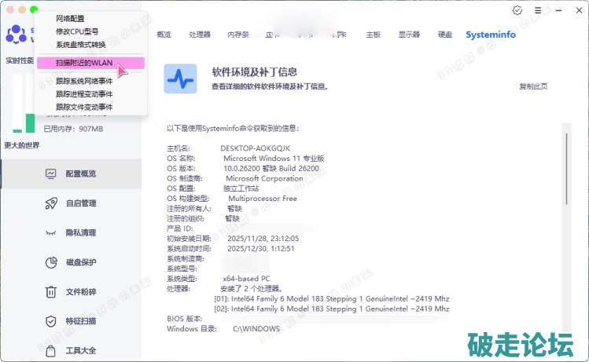Click the 磁盘保护 pie chart icon

[x=51, y=262]
